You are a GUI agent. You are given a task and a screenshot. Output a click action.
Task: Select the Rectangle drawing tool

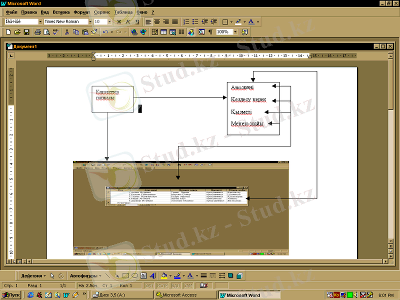tap(126, 275)
